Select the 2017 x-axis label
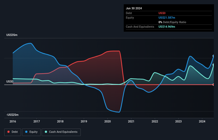Viewport: 218px width, 140px height. [37, 121]
